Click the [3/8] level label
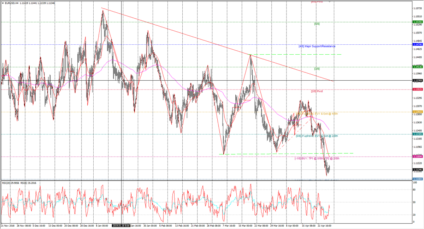The image size is (424, 229). pos(317,69)
